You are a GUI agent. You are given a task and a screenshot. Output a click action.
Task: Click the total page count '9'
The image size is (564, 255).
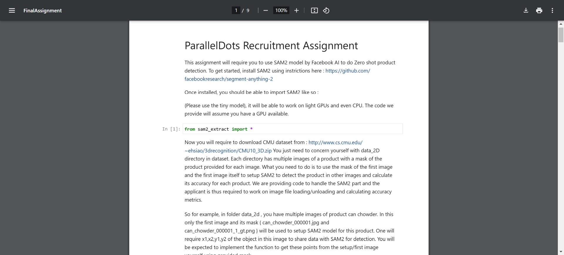(248, 11)
